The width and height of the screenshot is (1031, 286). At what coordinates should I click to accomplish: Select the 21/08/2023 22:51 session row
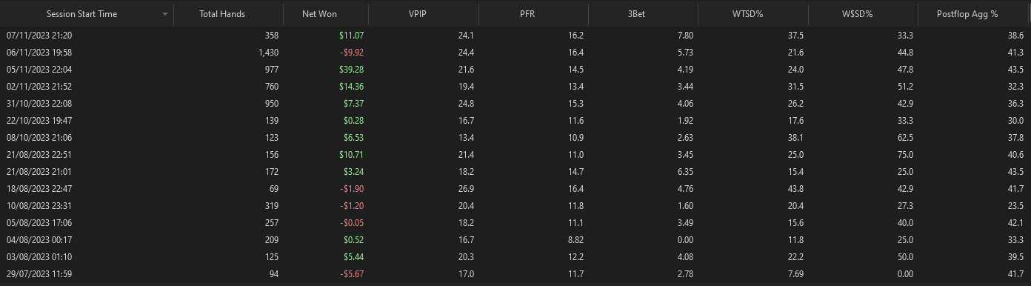tap(515, 154)
